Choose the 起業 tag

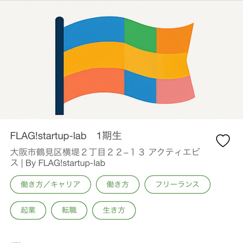tap(28, 210)
